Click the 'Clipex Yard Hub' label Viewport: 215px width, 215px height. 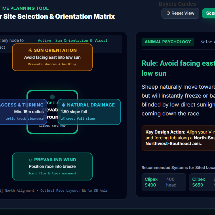52,126
